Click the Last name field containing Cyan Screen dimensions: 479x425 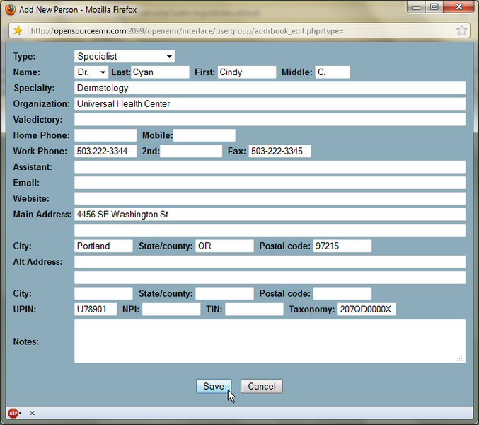160,72
